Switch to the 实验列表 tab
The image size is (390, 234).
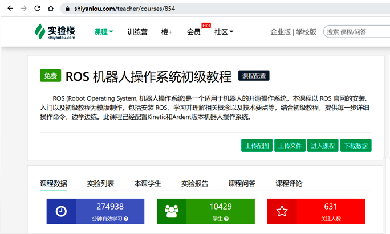100,183
